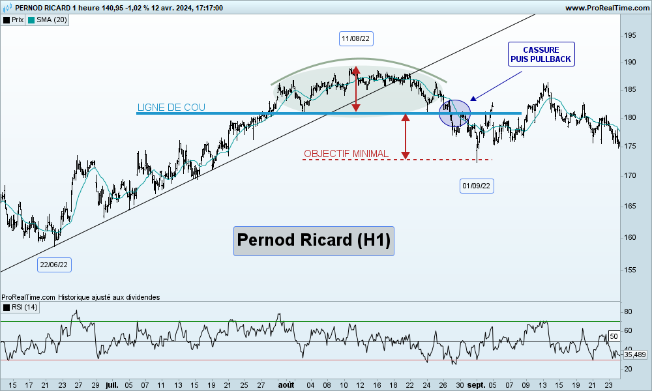652x391 pixels.
Task: Click the 11/08/22 date label
Action: [355, 38]
